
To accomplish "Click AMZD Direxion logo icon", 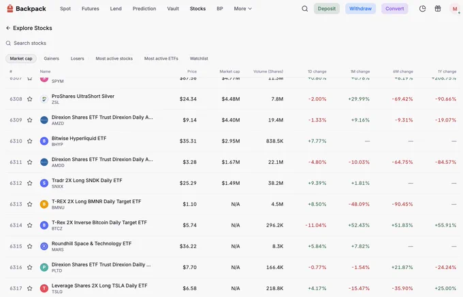I will pyautogui.click(x=44, y=120).
